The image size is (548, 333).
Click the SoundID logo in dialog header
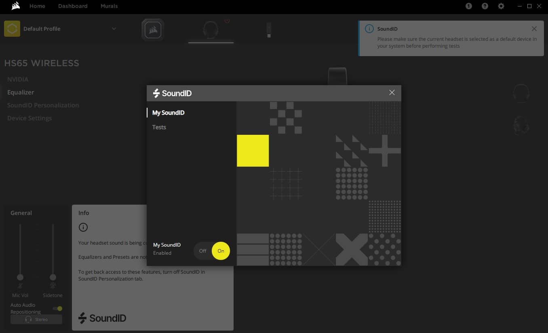[172, 93]
